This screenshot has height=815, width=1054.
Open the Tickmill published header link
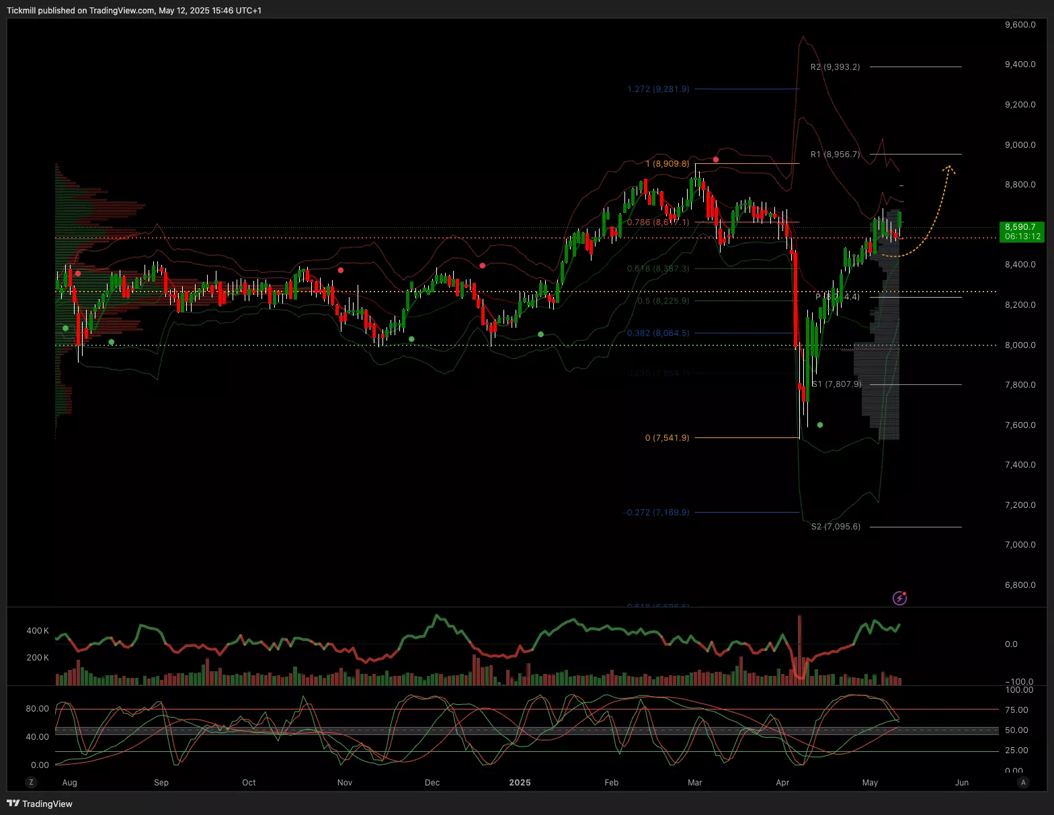click(134, 11)
